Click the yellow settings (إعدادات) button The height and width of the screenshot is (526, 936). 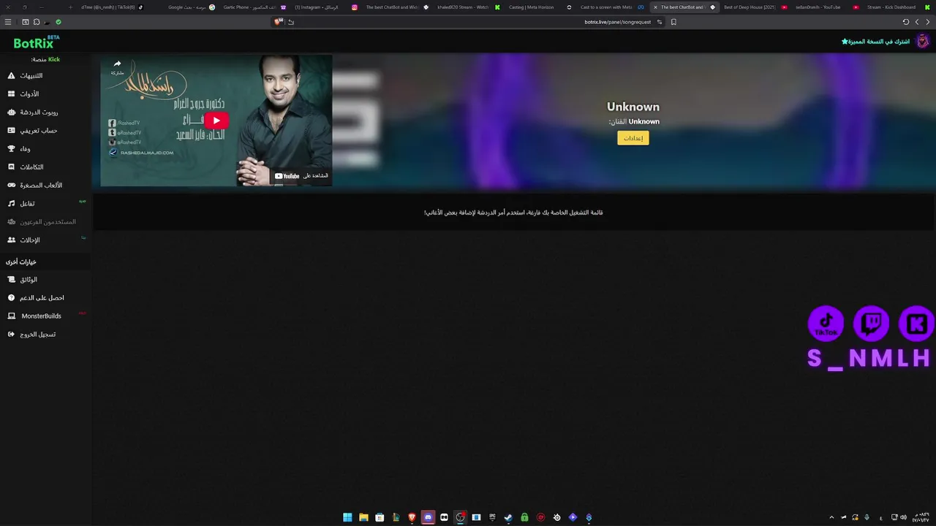633,138
